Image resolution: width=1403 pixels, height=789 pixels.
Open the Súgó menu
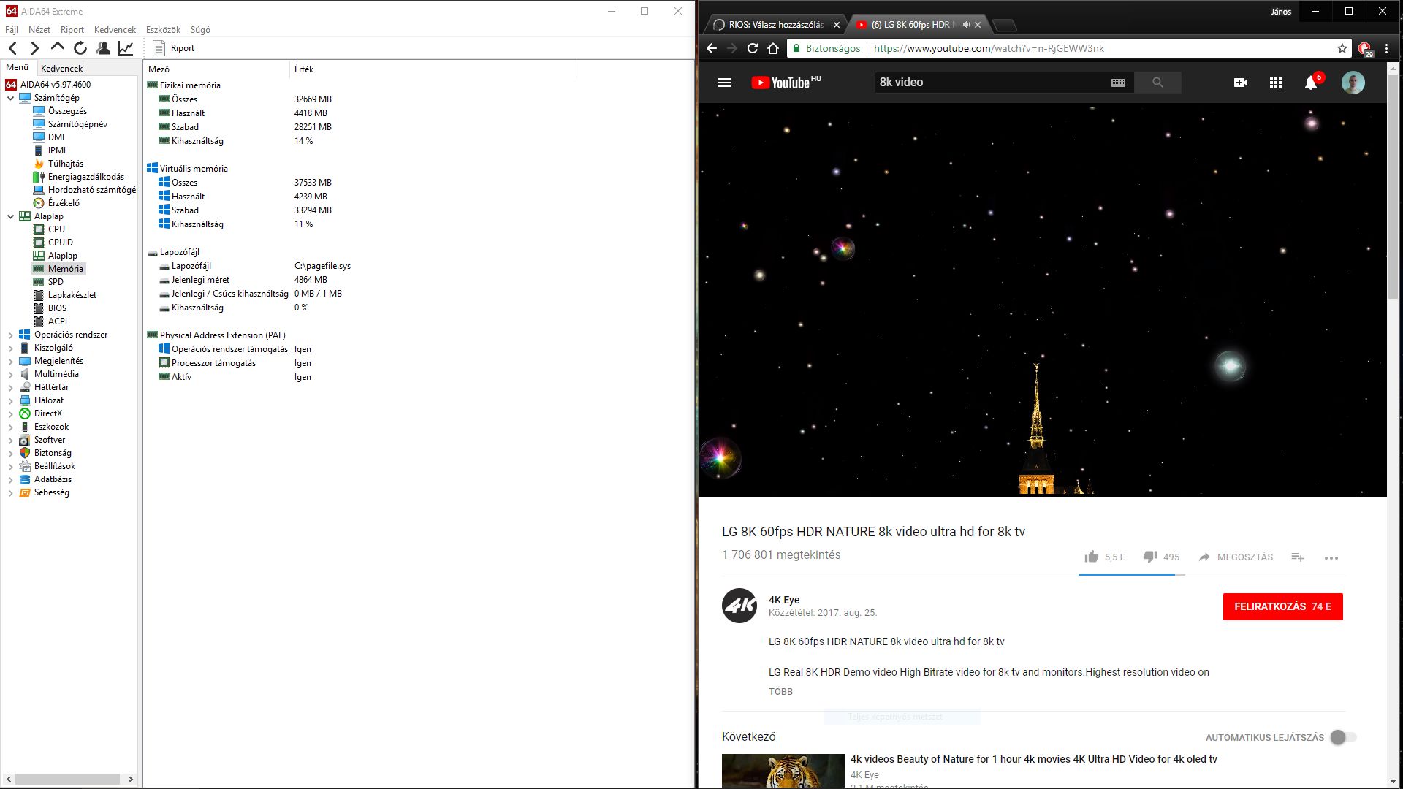(200, 30)
